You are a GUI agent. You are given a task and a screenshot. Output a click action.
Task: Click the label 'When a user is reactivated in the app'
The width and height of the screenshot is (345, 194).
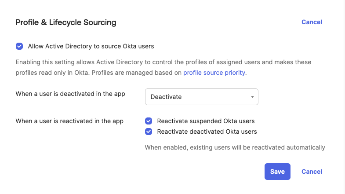click(69, 121)
